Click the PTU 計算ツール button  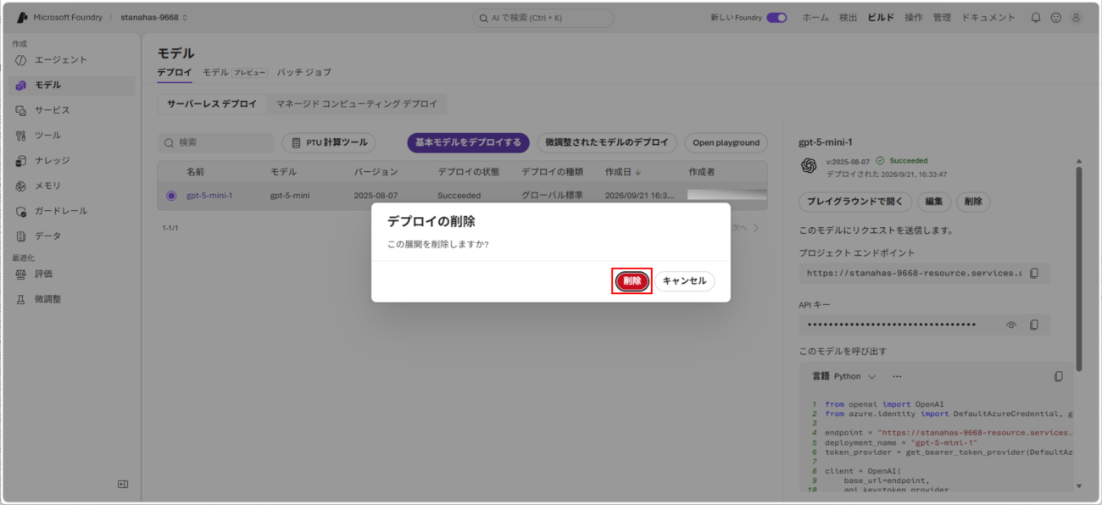[329, 143]
